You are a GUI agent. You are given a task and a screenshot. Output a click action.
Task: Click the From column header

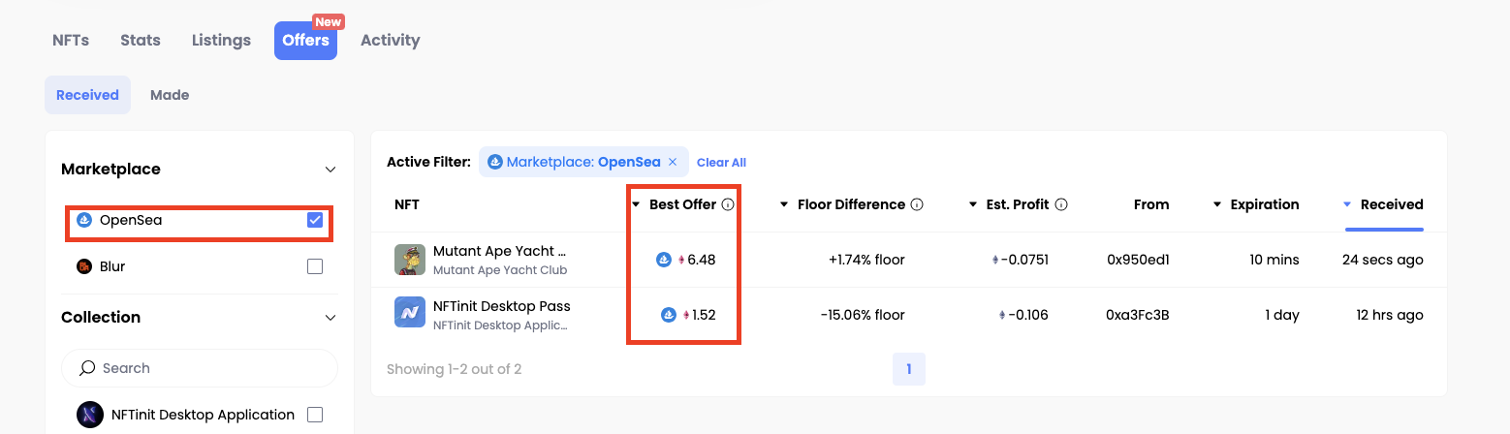[x=1151, y=204]
